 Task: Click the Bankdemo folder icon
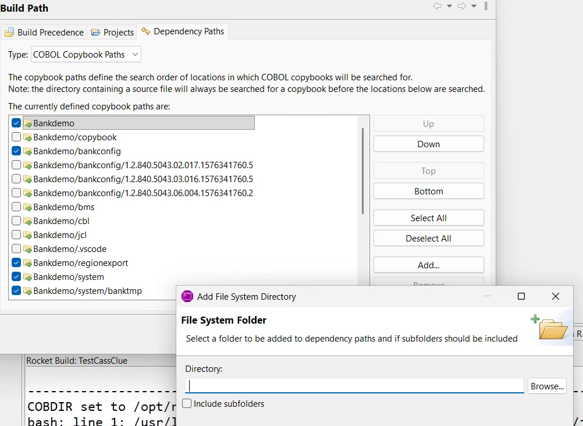27,123
